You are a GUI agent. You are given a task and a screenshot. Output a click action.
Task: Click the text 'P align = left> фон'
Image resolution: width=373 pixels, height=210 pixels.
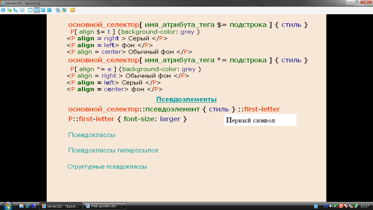(x=110, y=45)
